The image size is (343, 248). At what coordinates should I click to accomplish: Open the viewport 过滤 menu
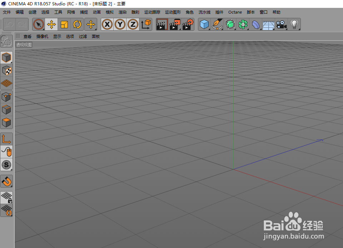[x=83, y=36]
